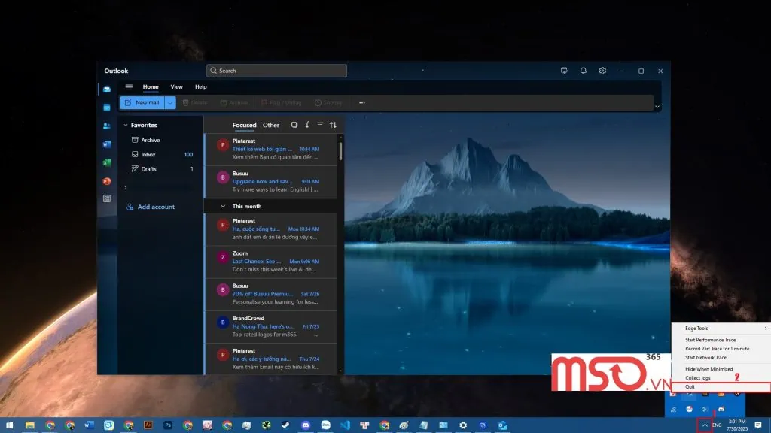This screenshot has width=771, height=433.
Task: Select Quit in the tray context menu
Action: [x=690, y=386]
